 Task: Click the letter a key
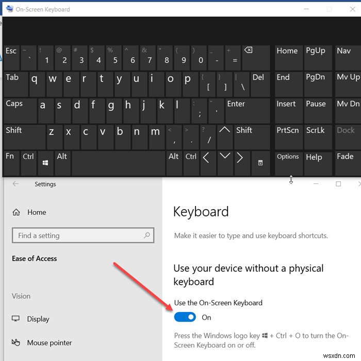46,111
